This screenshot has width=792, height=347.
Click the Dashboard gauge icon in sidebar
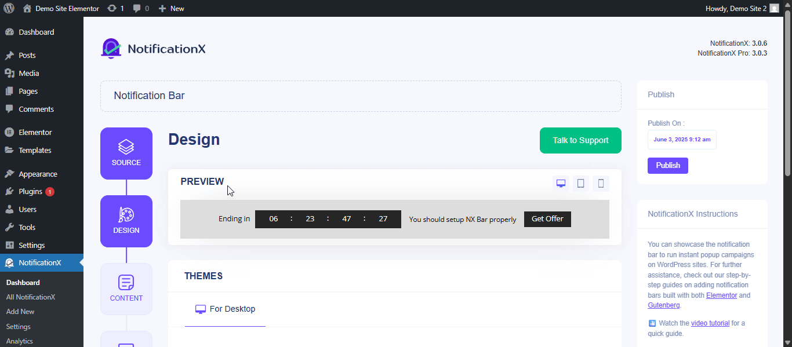click(9, 32)
